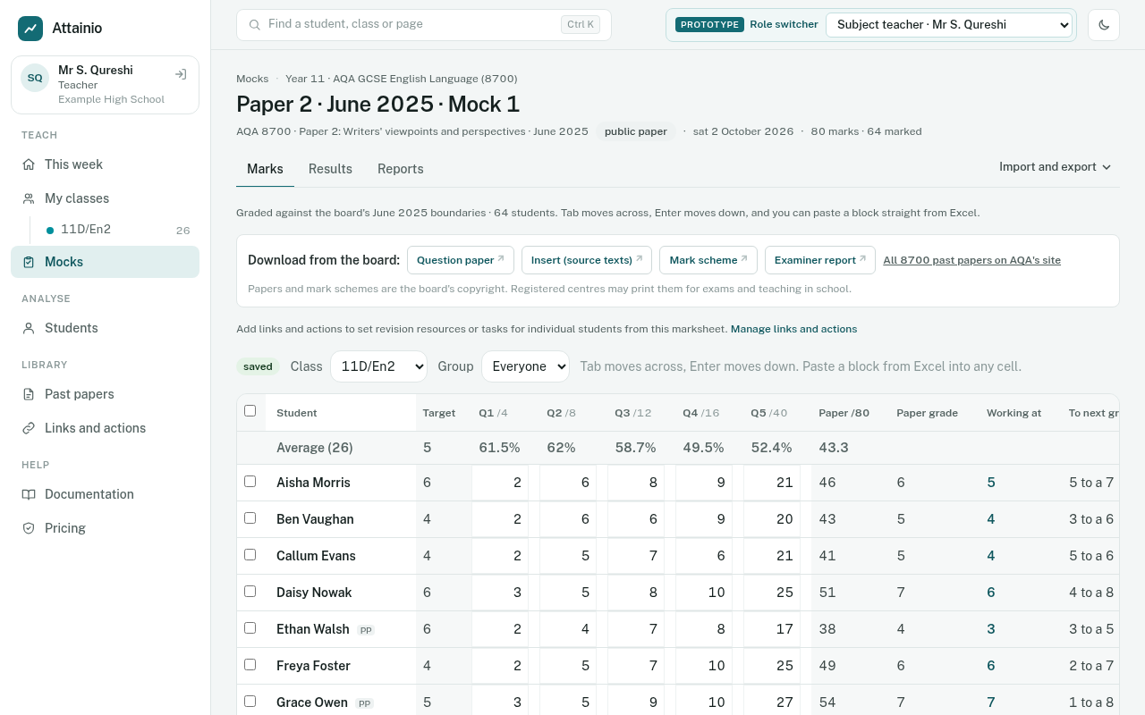Click the book icon beside Documentation
The height and width of the screenshot is (715, 1145).
coord(29,494)
